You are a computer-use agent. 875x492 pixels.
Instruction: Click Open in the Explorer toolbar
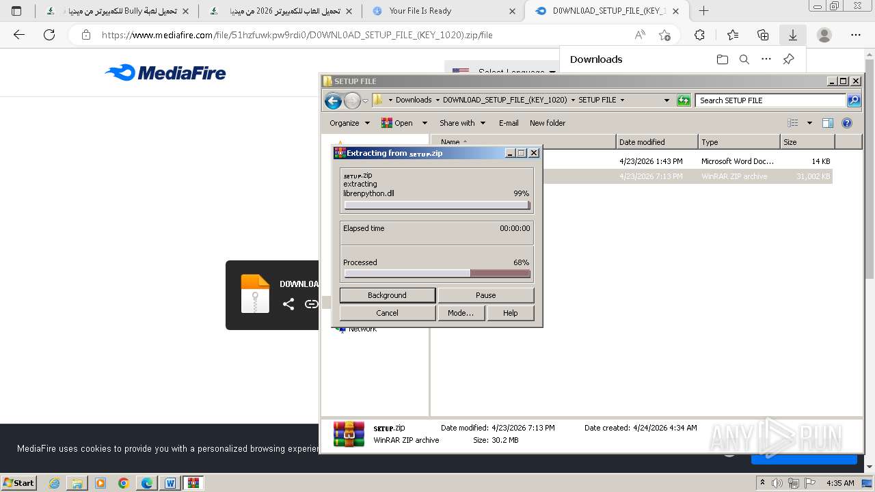[397, 123]
